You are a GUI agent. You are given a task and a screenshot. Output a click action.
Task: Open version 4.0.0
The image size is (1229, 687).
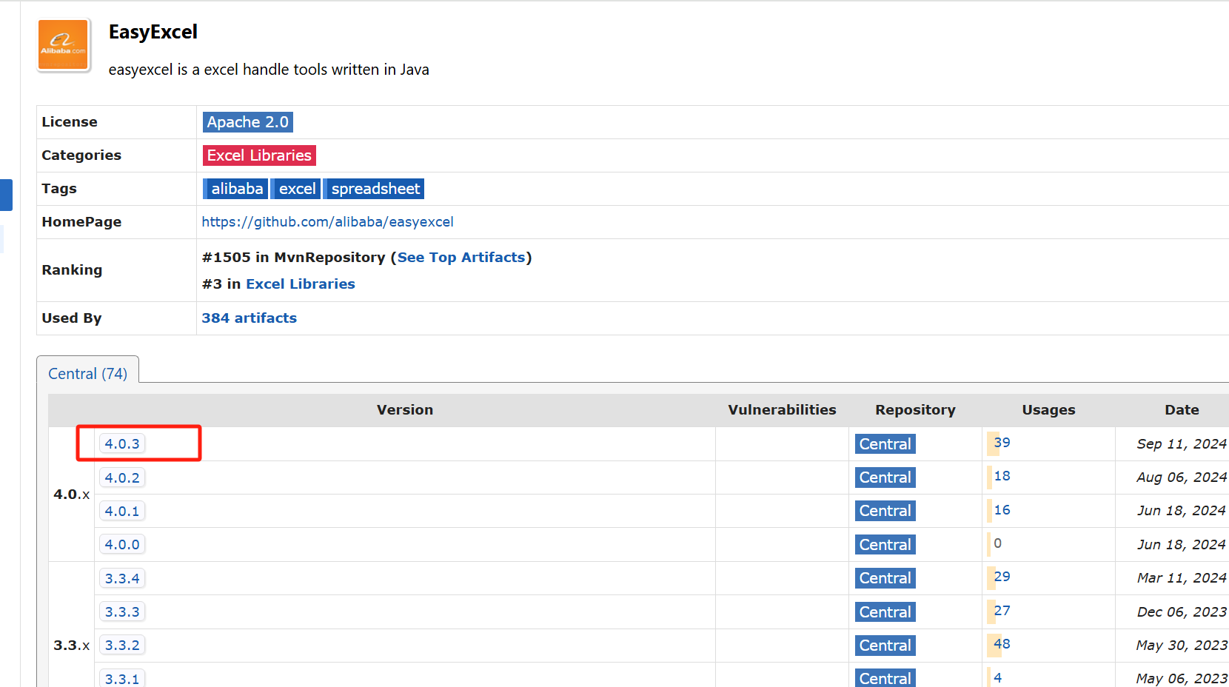(x=122, y=545)
